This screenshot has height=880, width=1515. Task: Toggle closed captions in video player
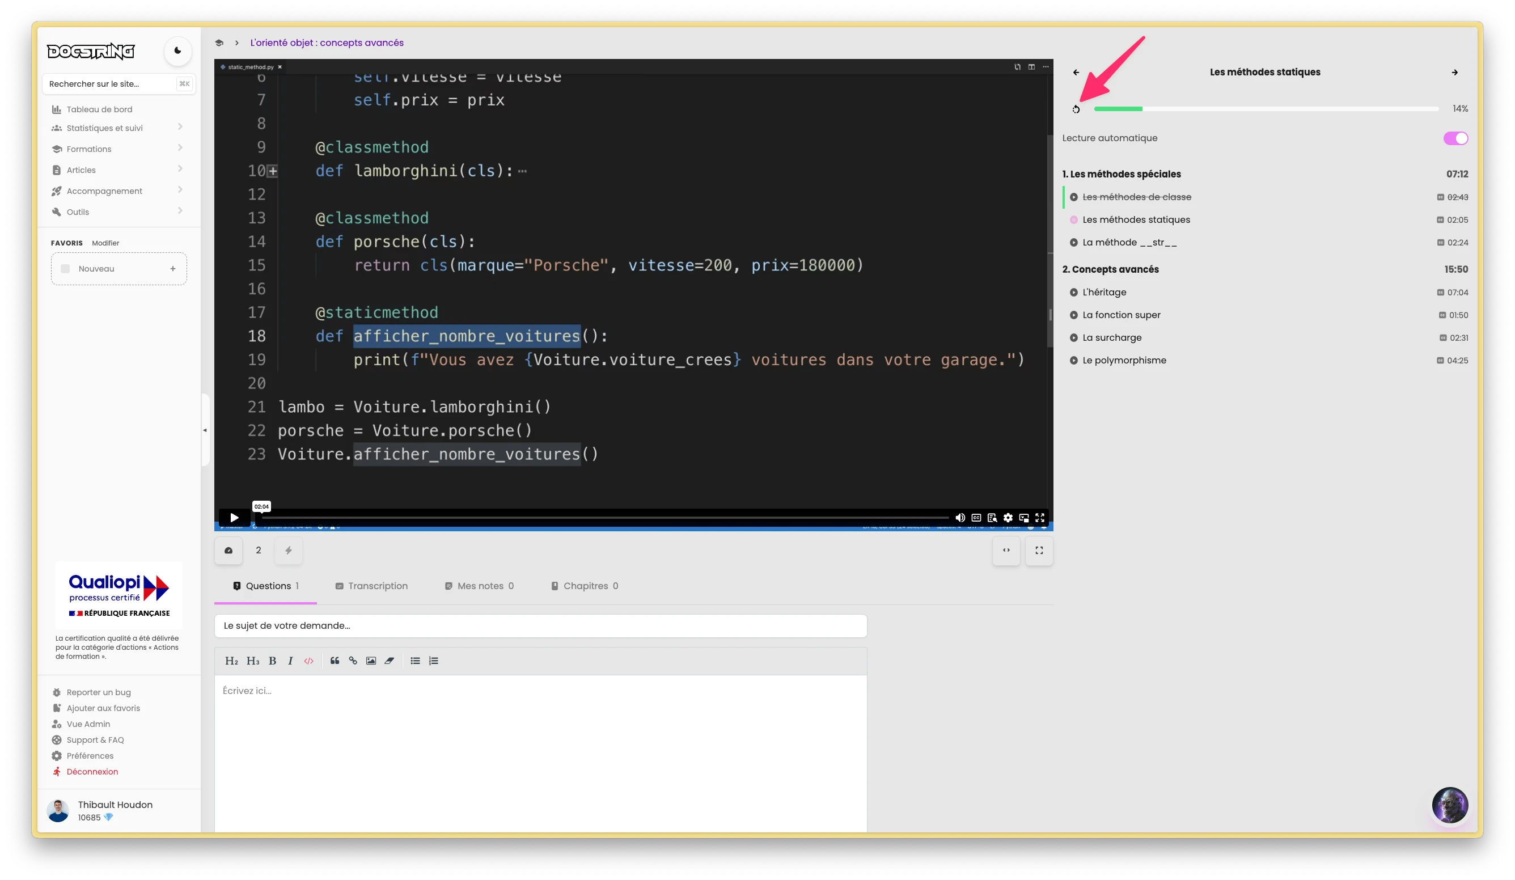(976, 518)
